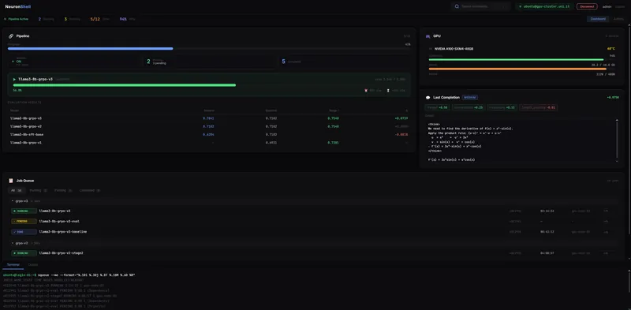The height and width of the screenshot is (310, 631).
Task: Select the Pending filter in Job Queue
Action: click(63, 190)
